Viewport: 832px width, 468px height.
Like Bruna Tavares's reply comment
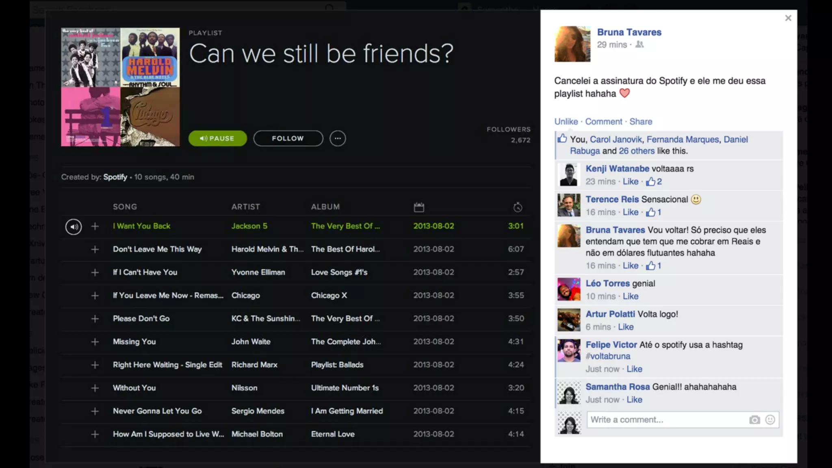click(630, 266)
